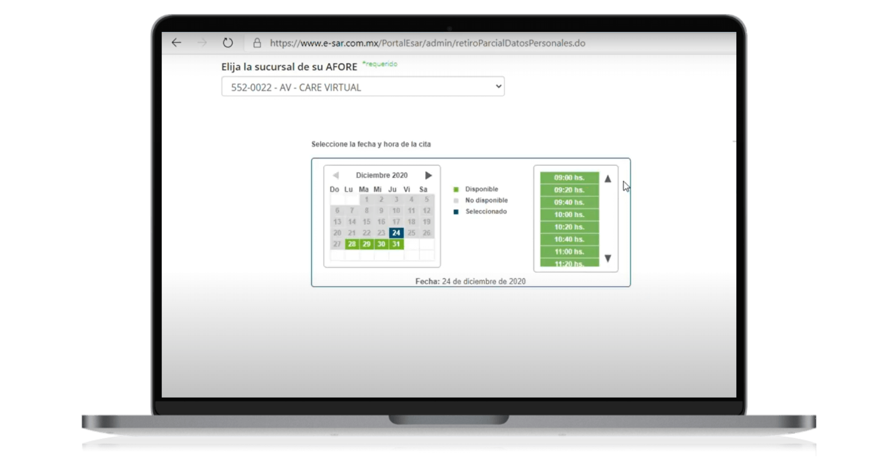This screenshot has height=470, width=884.
Task: Click the padlock icon in address bar
Action: pos(257,43)
